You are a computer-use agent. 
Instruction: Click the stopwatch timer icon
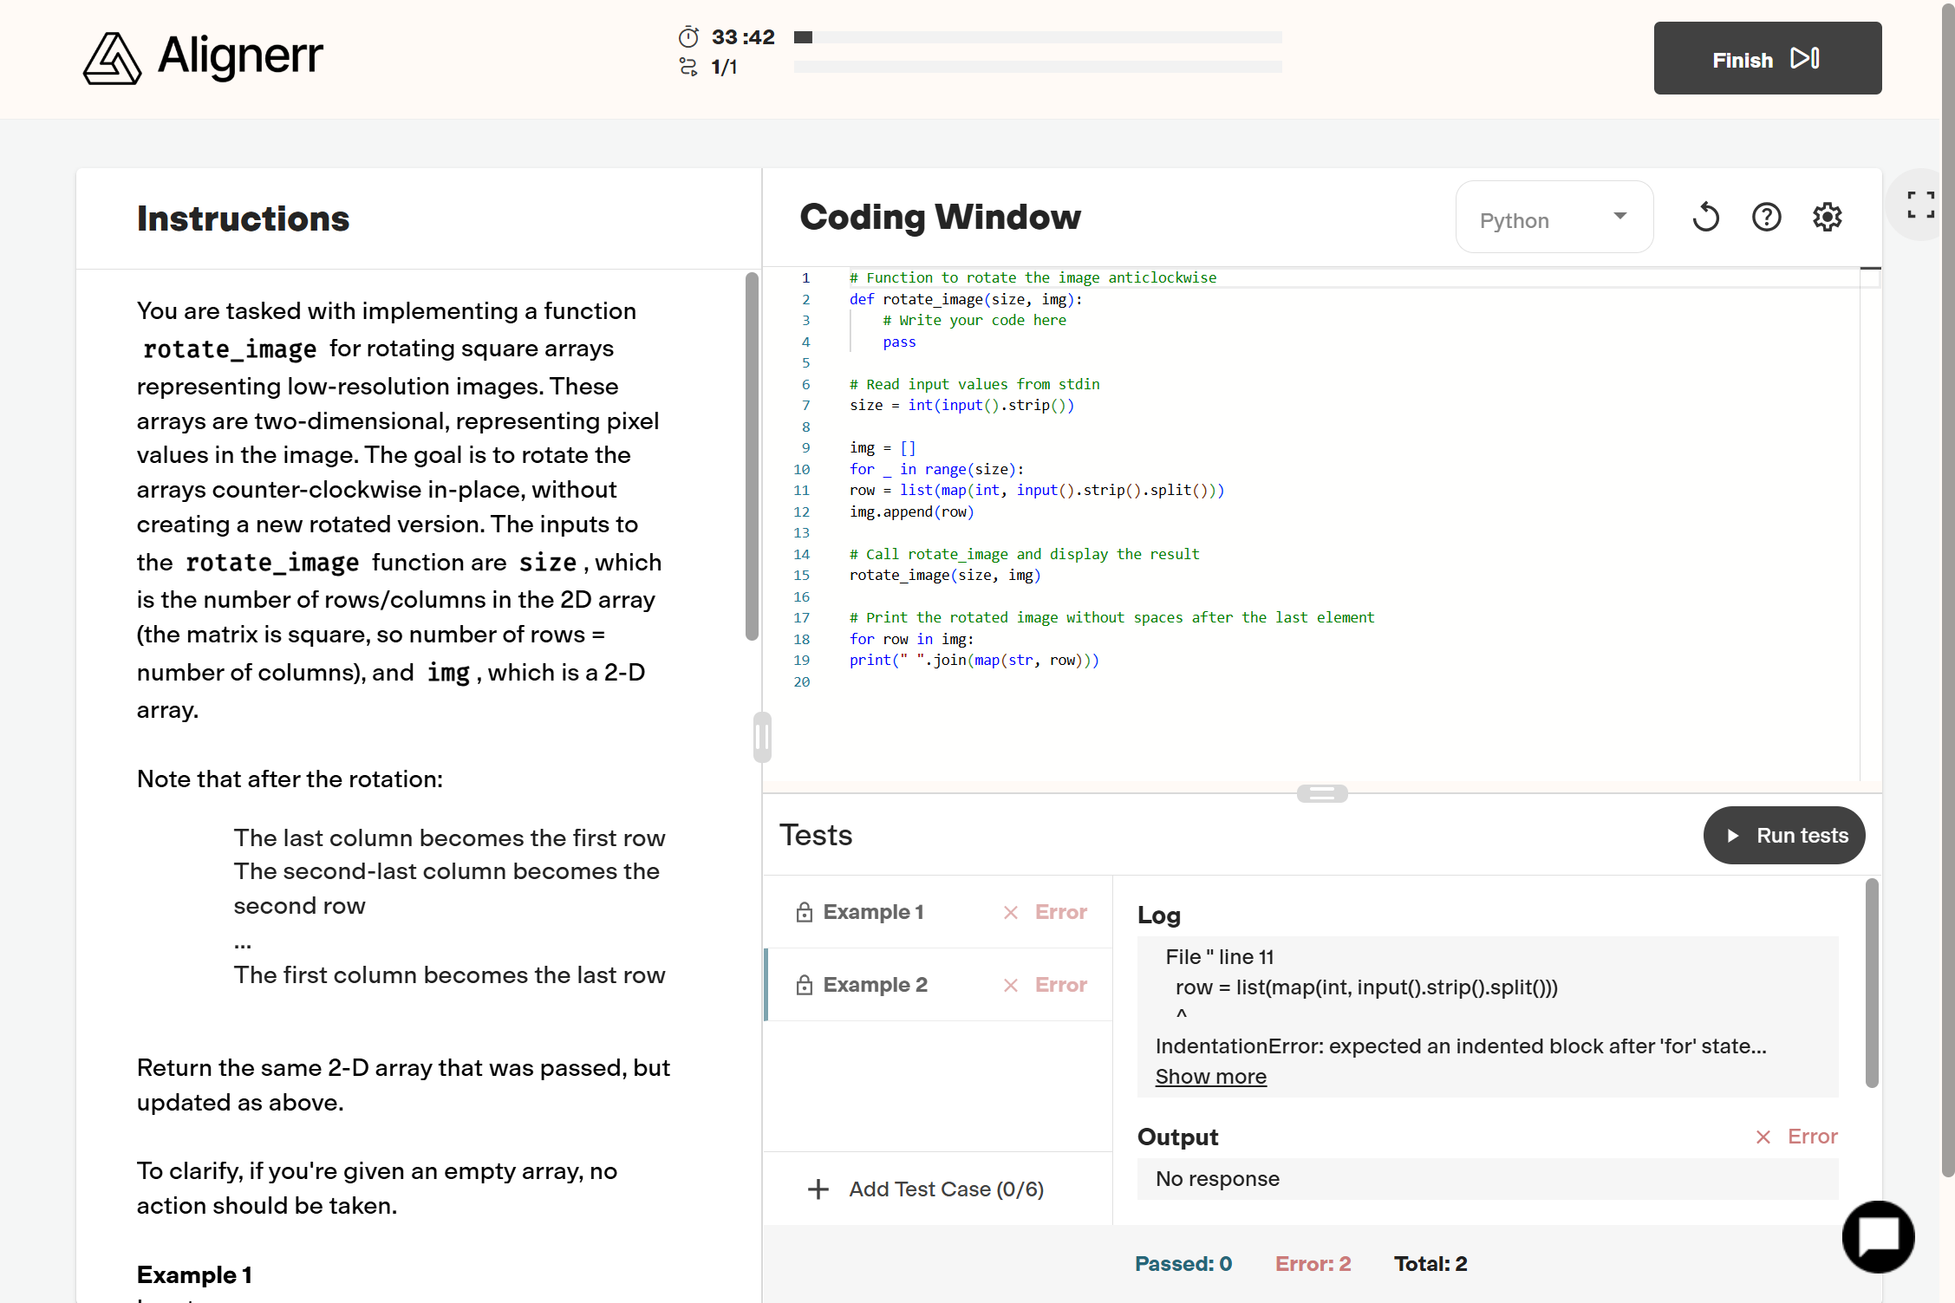tap(688, 37)
